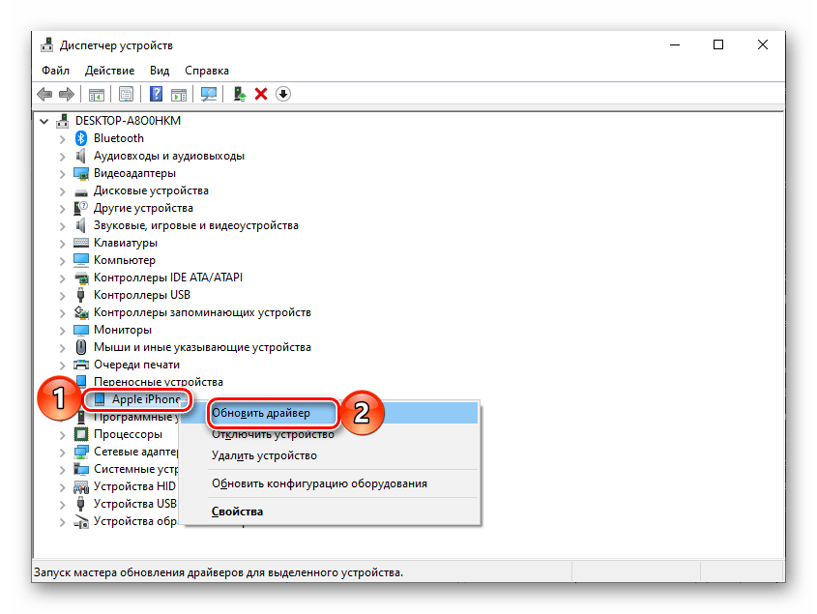817x614 pixels.
Task: Remove device using the red X toolbar icon
Action: pos(261,95)
